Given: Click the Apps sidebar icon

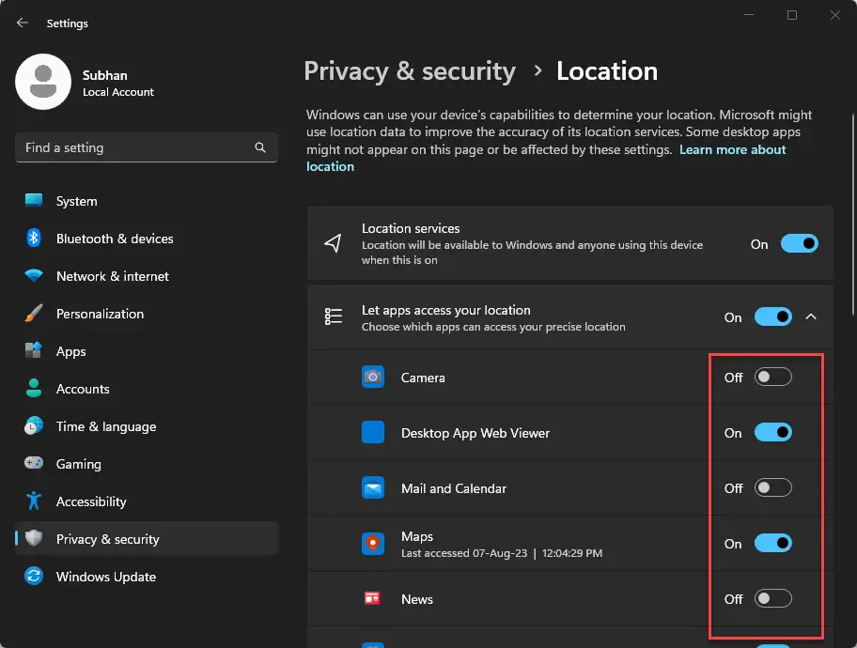Looking at the screenshot, I should tap(34, 350).
